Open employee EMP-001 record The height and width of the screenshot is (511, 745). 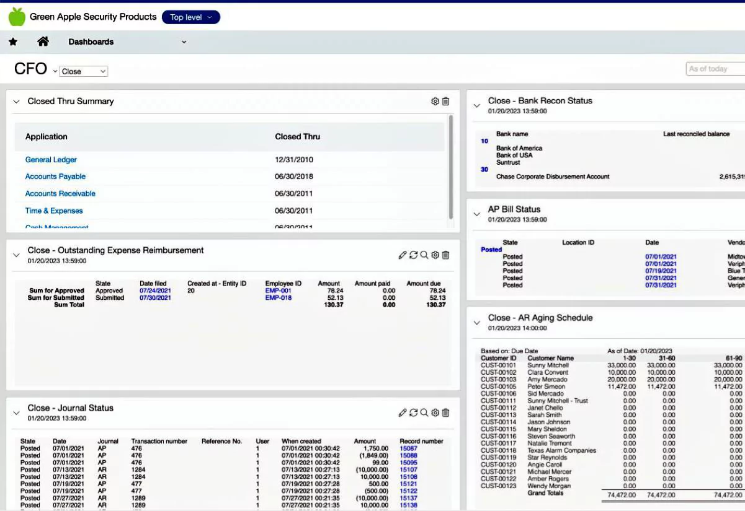278,290
